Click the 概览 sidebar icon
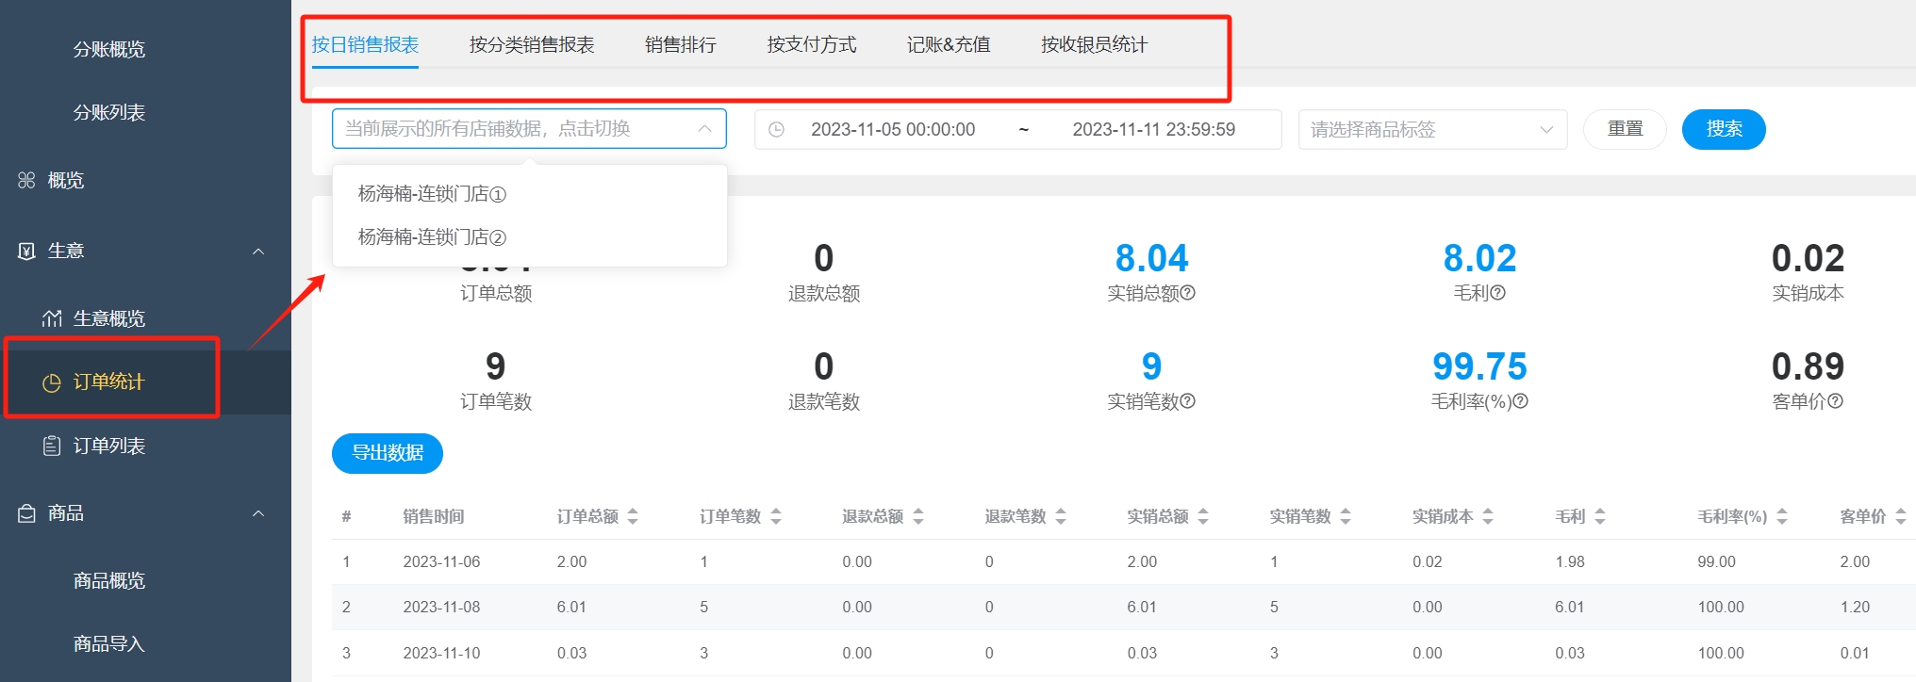The height and width of the screenshot is (682, 1916). click(26, 180)
